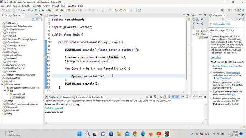Open the Refactor menu
This screenshot has height=138, width=246.
pos(26,6)
